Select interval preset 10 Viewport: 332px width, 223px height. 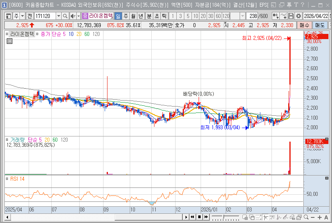point(195,16)
